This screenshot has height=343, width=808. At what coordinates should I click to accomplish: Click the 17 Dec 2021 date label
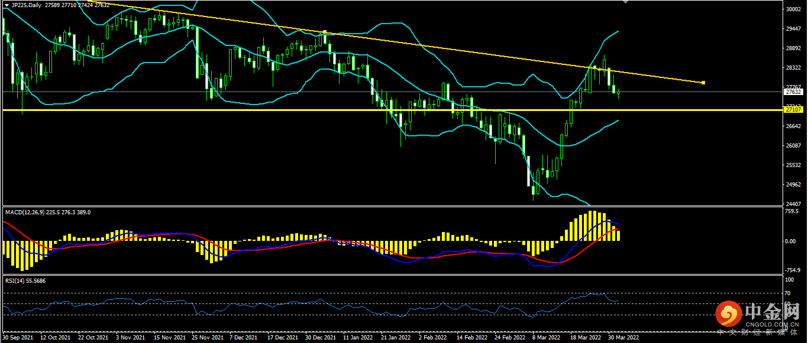point(283,338)
